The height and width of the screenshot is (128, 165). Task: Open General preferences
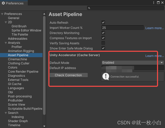(x=14, y=18)
